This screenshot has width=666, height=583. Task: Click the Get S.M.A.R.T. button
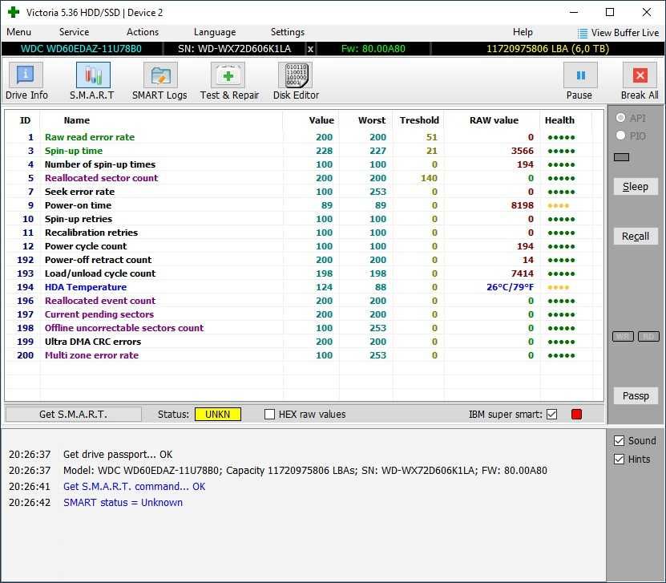pyautogui.click(x=74, y=415)
